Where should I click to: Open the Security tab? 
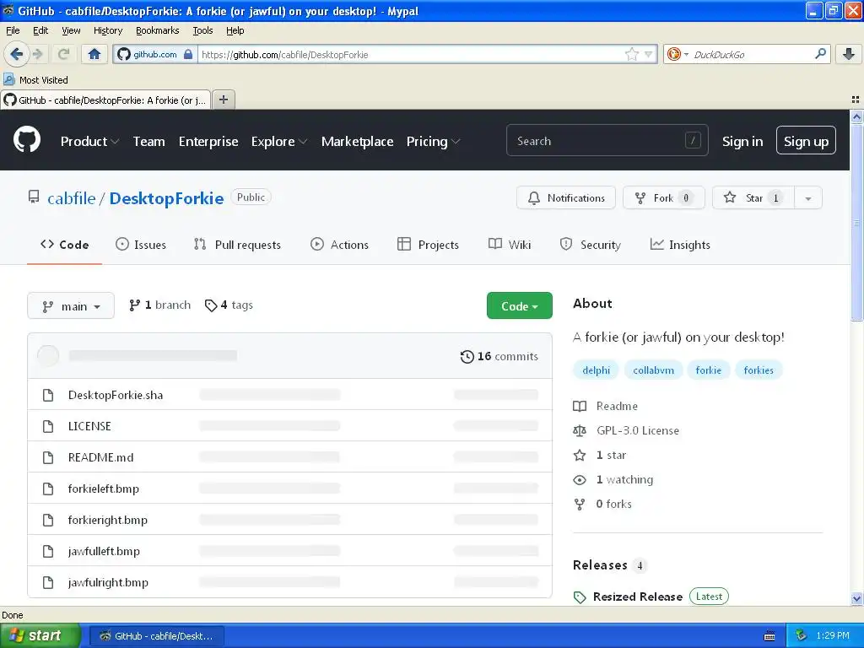[x=590, y=245]
